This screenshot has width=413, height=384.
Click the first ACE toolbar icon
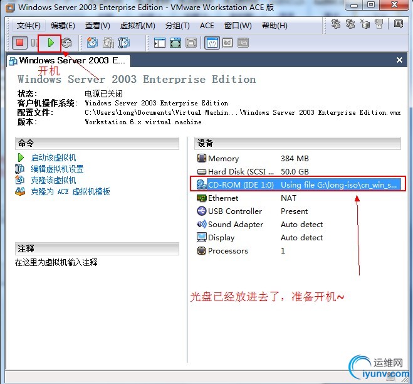(x=335, y=24)
